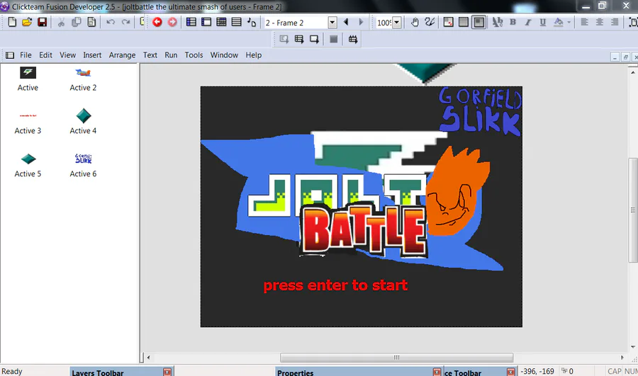Select the Active object thumbnail

pyautogui.click(x=28, y=73)
